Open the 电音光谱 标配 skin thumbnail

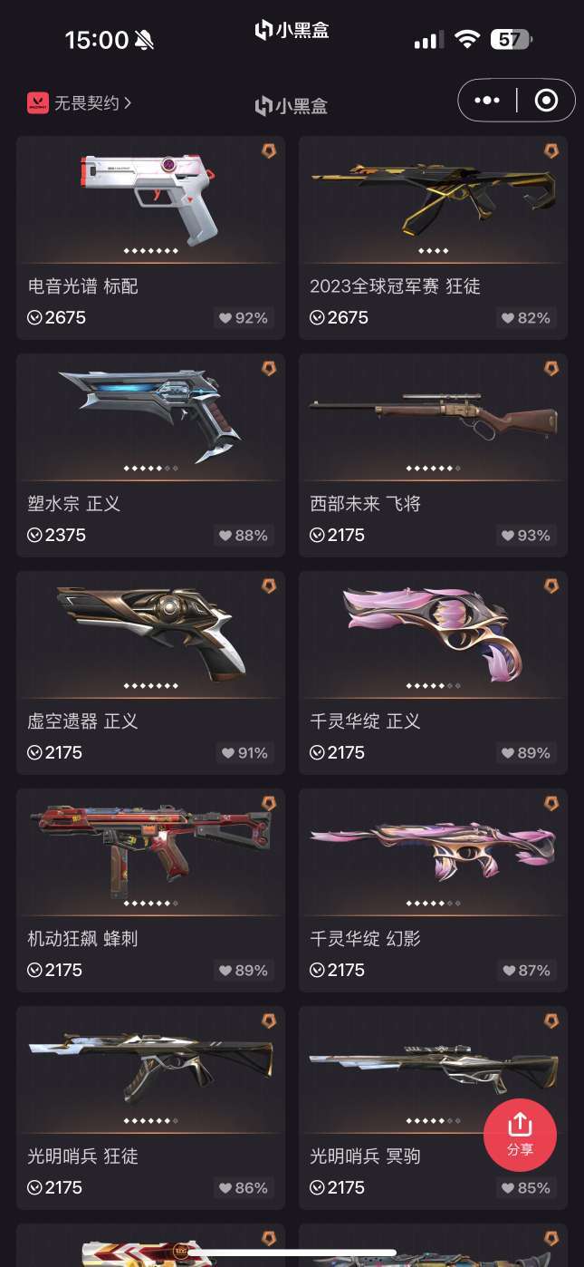point(150,200)
